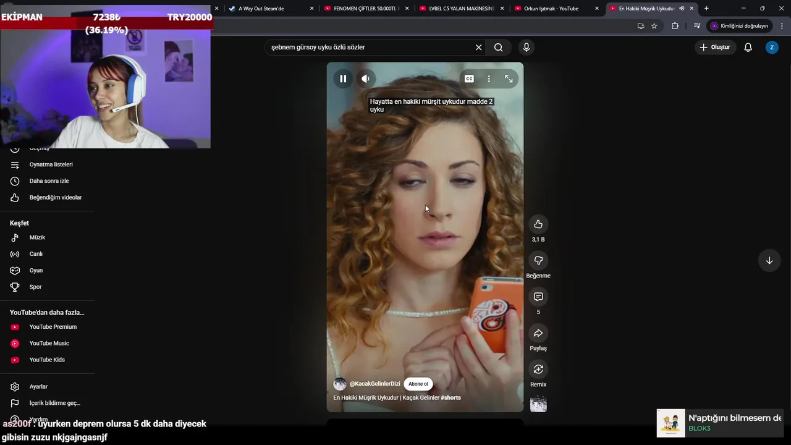Open YouTube Kids
The image size is (791, 445).
pyautogui.click(x=47, y=360)
